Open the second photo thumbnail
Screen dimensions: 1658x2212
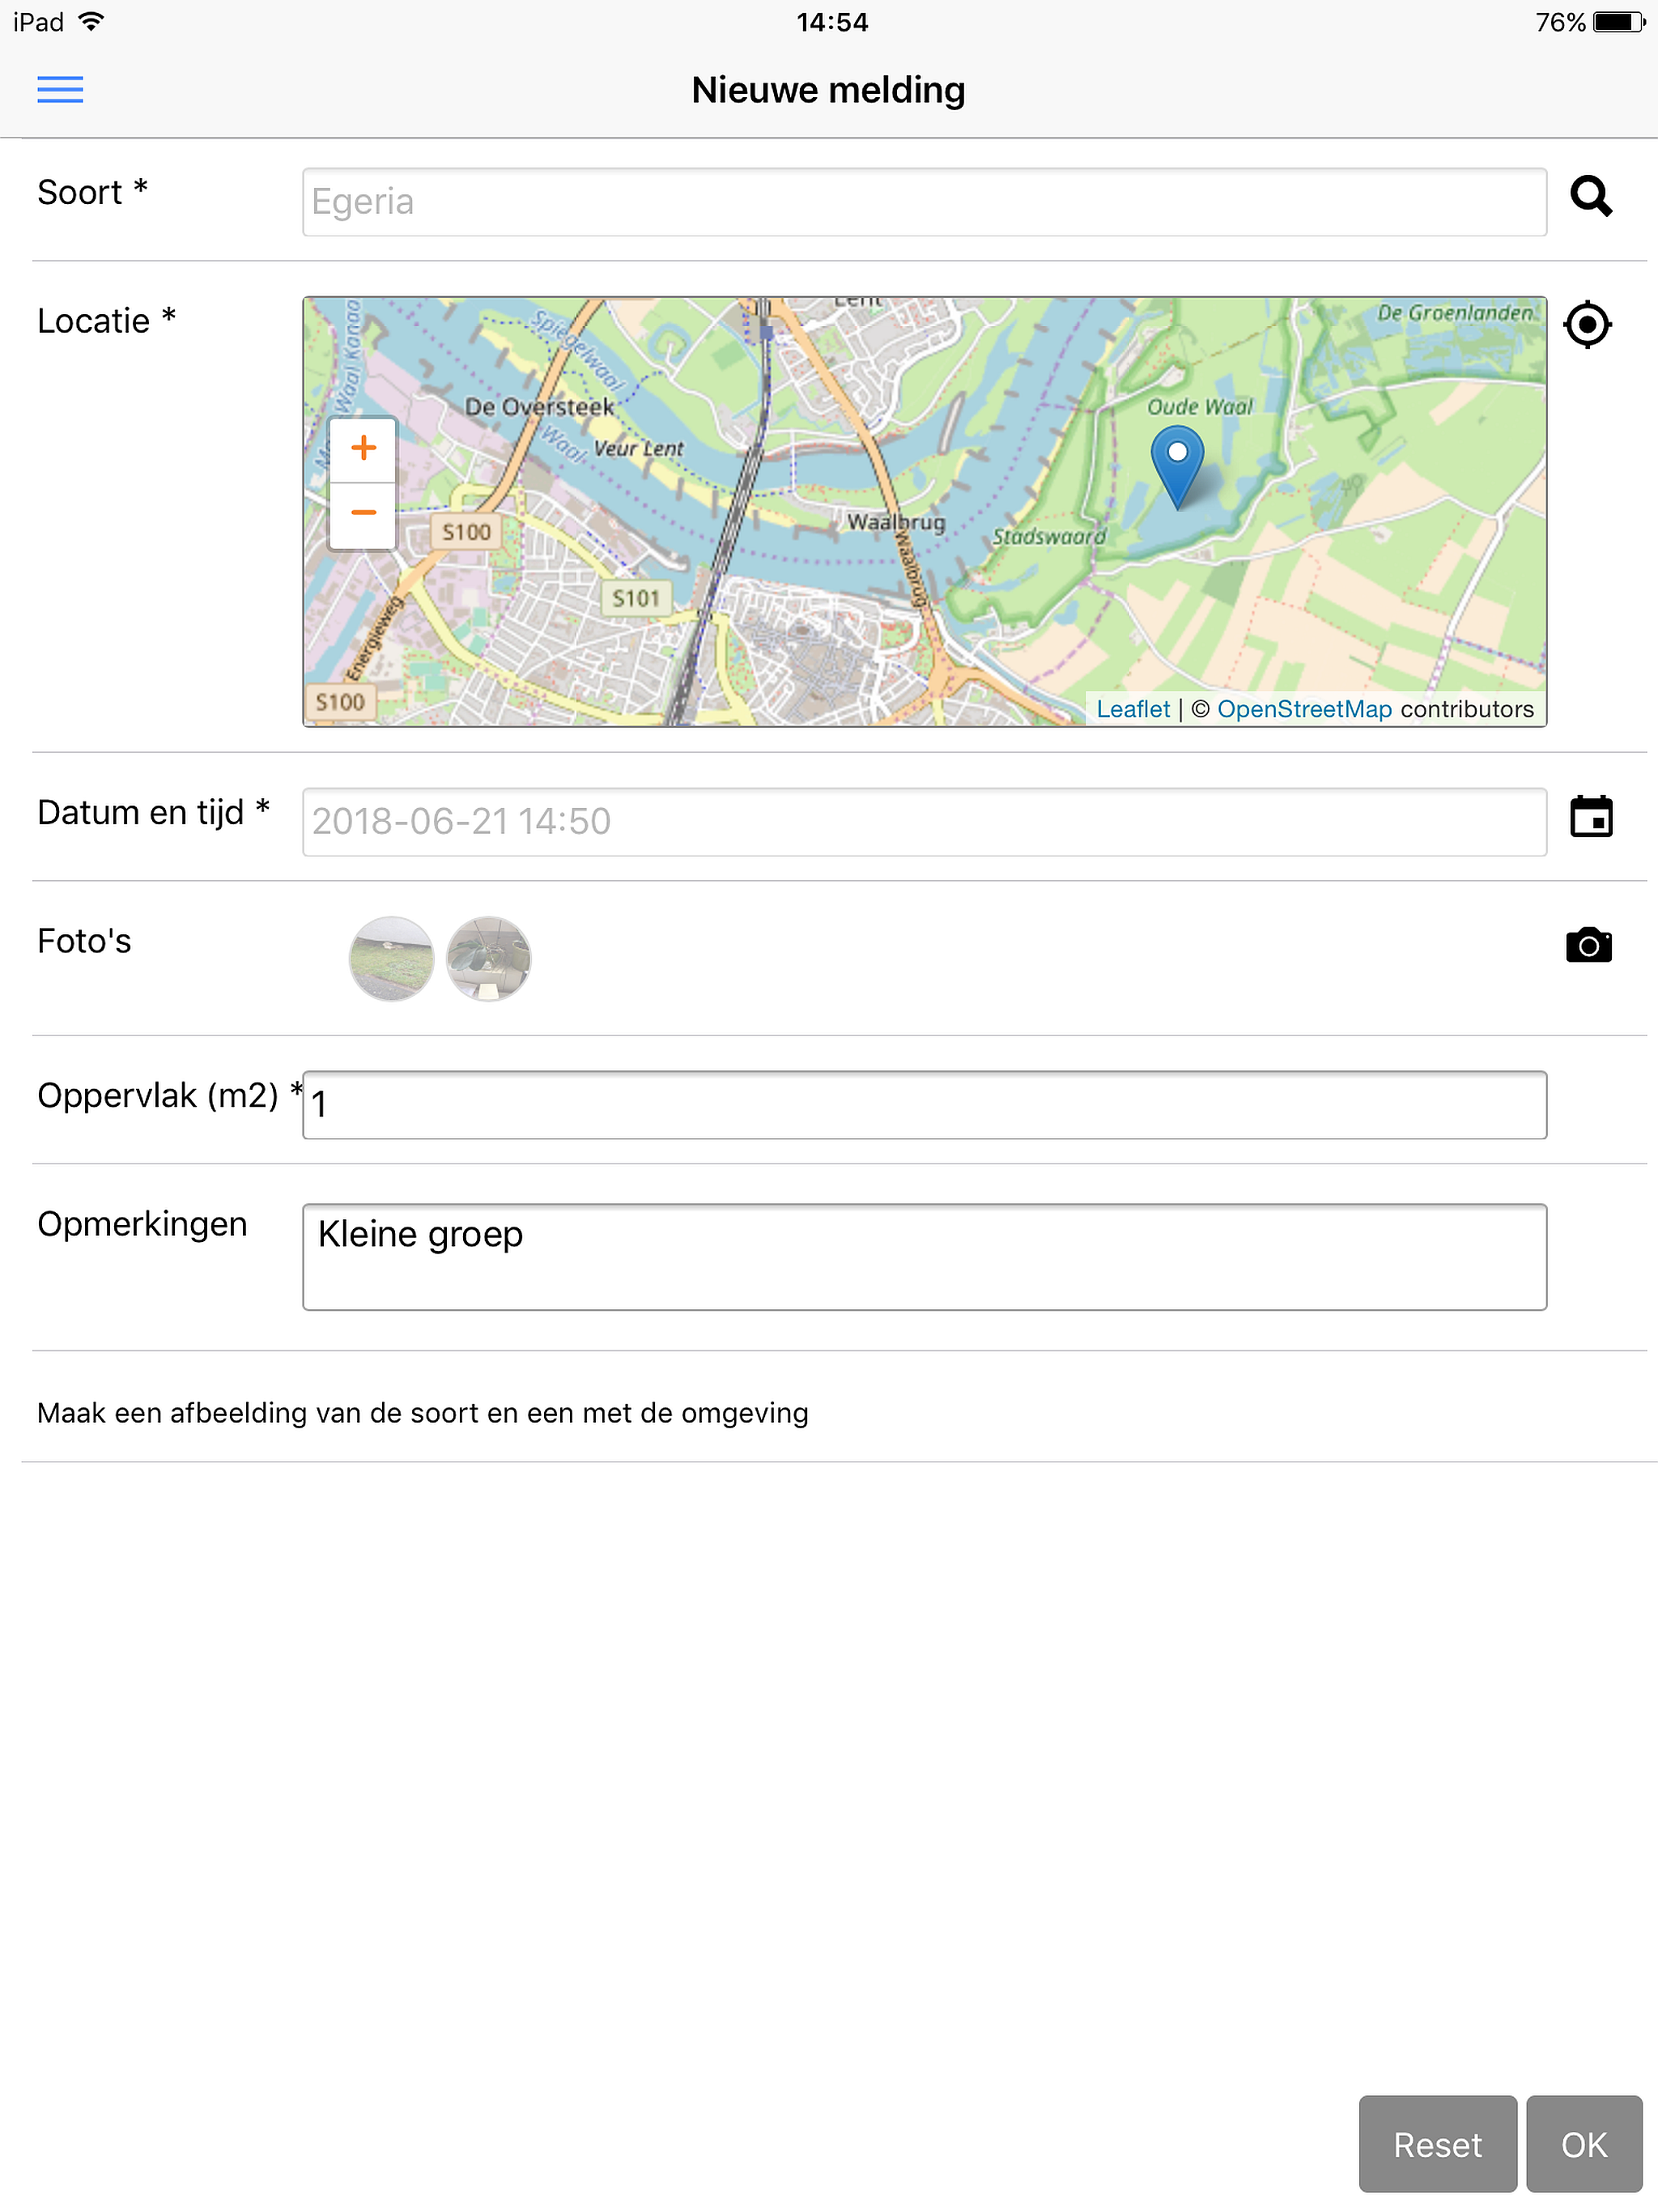click(488, 958)
